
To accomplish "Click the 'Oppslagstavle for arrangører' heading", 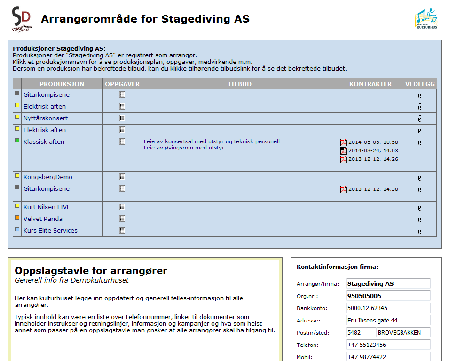I will pos(91,271).
